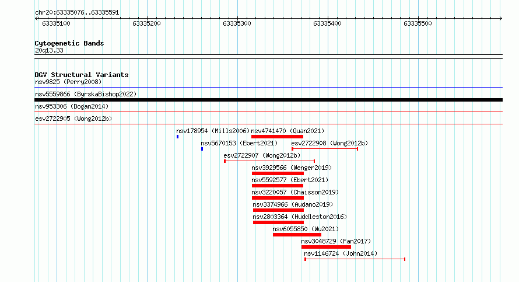Click the ruler's left arrow end
The height and width of the screenshot is (282, 519).
pyautogui.click(x=36, y=19)
